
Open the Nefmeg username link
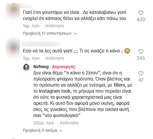pos(41,67)
